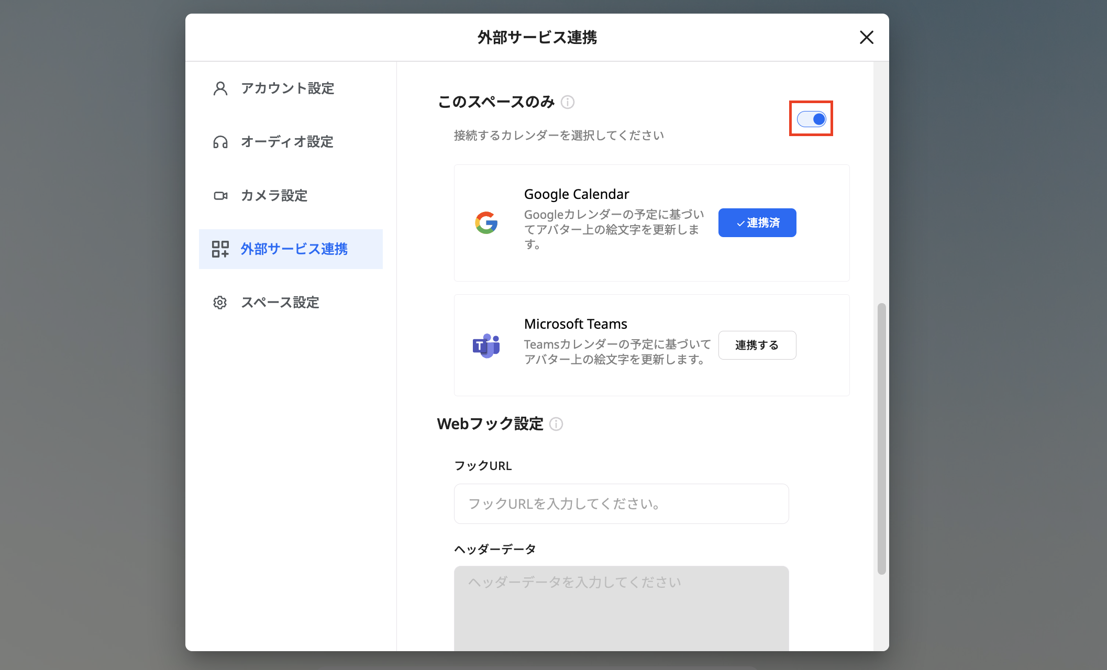Select the headphone icon for オーディオ設定
This screenshot has height=670, width=1107.
coord(220,142)
